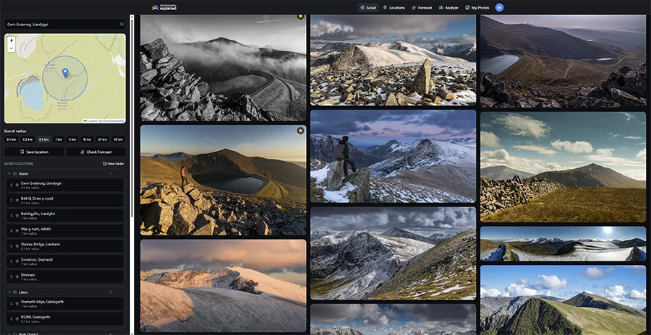Zoom in on the map
651x335 pixels.
click(x=12, y=41)
